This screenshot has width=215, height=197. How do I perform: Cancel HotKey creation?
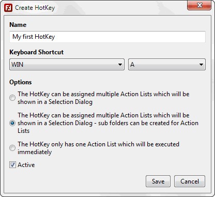[190, 181]
